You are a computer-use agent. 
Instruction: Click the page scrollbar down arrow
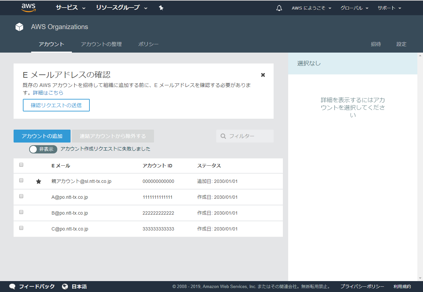[x=420, y=278]
